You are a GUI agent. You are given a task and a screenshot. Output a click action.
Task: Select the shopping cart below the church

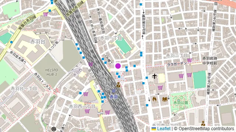coord(160,87)
